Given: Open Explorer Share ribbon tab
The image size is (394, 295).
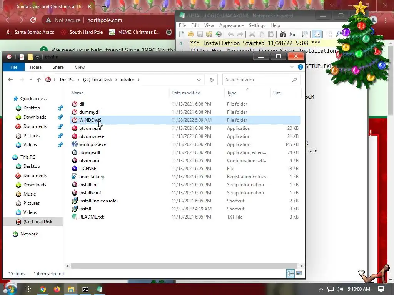Looking at the screenshot, I should (58, 67).
